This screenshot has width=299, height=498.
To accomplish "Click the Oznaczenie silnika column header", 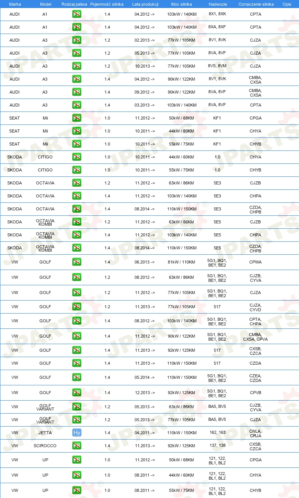I will tap(256, 4).
